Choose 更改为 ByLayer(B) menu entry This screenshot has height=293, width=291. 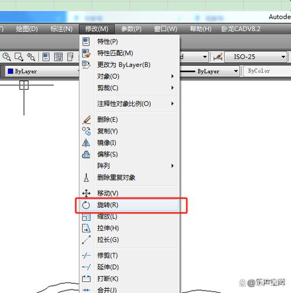click(x=129, y=65)
